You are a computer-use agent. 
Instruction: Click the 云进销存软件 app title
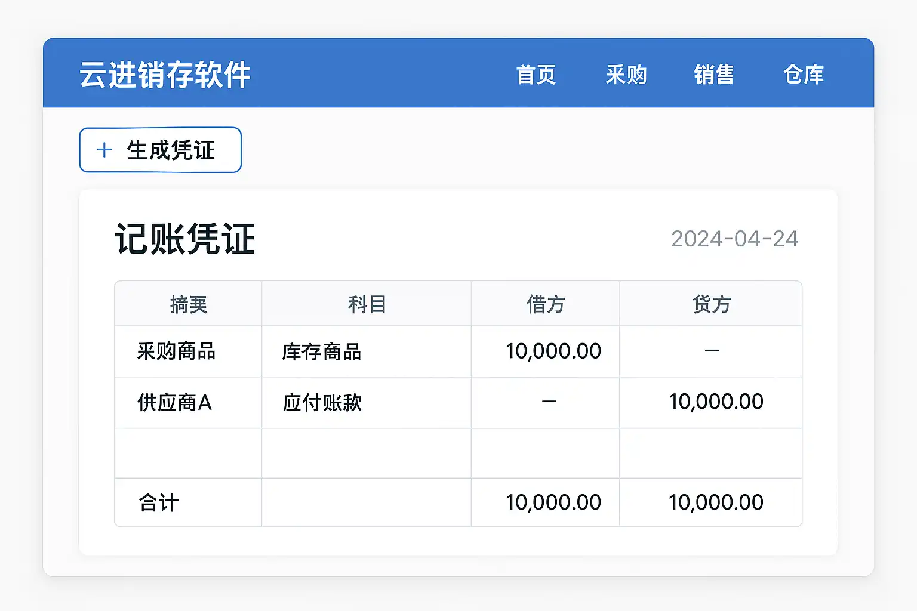[165, 75]
